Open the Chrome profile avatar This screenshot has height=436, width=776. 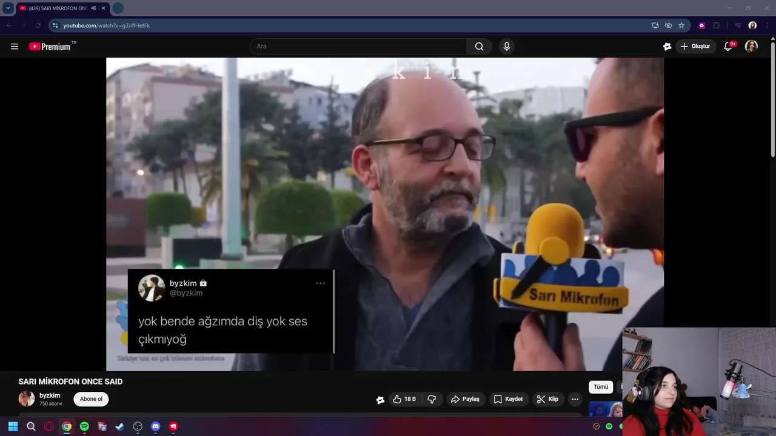[x=752, y=25]
